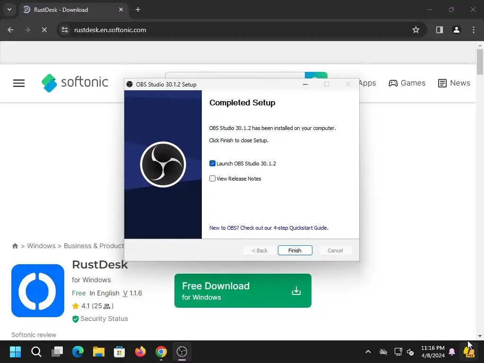Go to the Softonic home breadcrumb icon
Image resolution: width=484 pixels, height=363 pixels.
click(15, 246)
